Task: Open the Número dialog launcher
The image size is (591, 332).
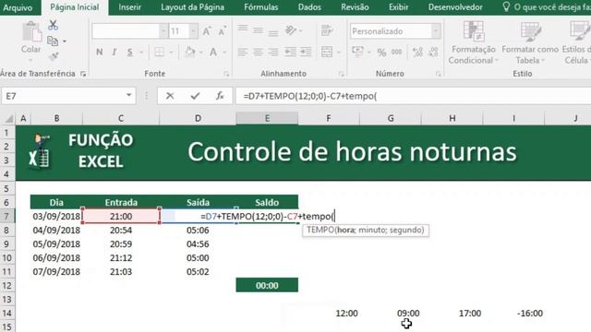Action: coord(439,74)
